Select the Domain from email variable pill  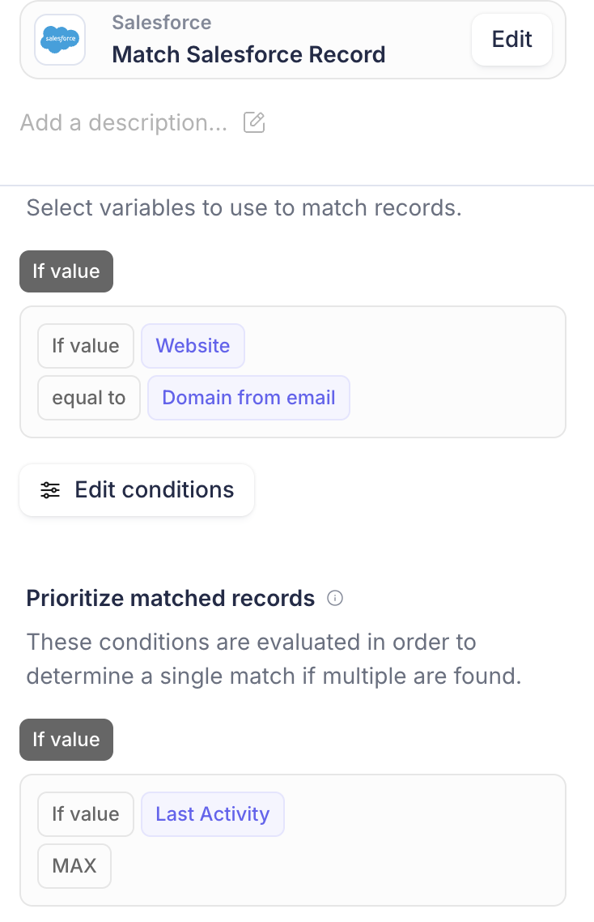tap(248, 398)
